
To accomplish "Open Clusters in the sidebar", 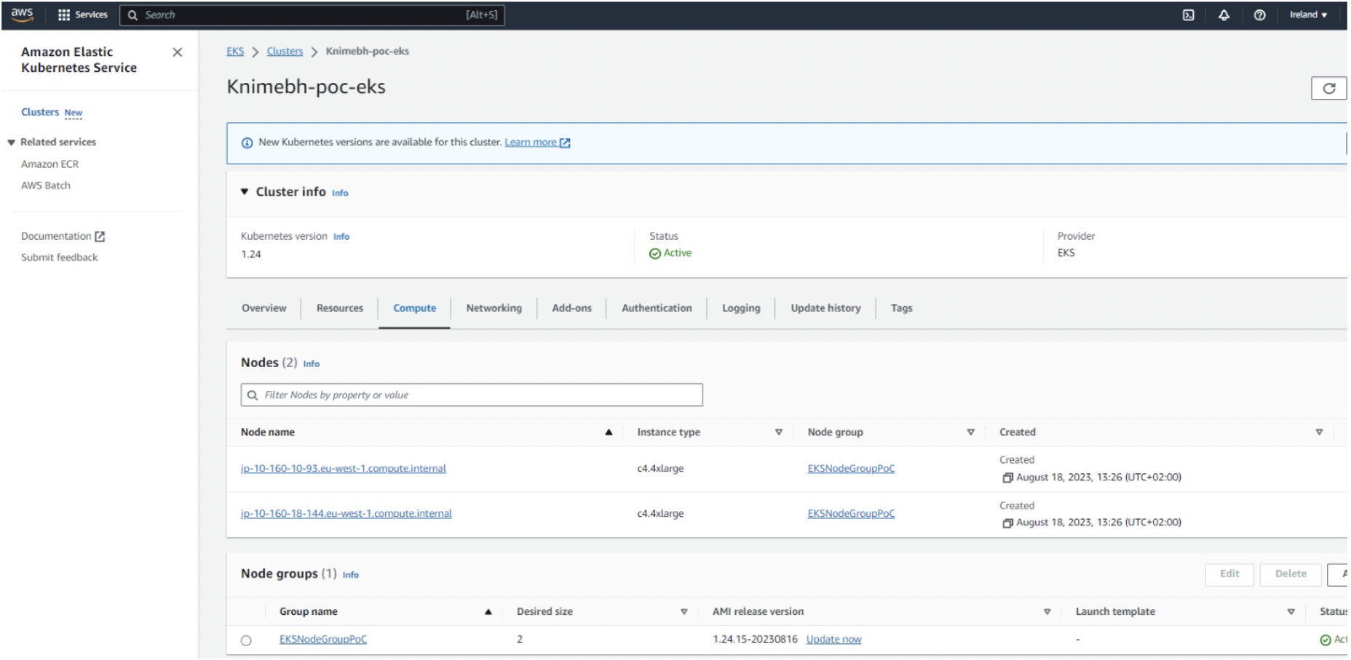I will [x=40, y=113].
